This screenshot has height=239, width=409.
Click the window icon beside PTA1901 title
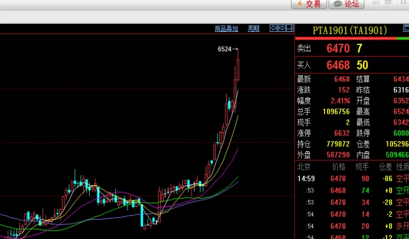coord(406,28)
